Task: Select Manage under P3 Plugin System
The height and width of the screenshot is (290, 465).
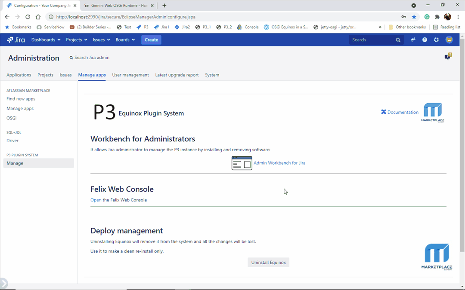Action: coord(39,163)
